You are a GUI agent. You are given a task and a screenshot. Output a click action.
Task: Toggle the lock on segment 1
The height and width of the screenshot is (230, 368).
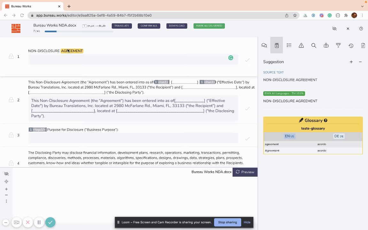11,56
